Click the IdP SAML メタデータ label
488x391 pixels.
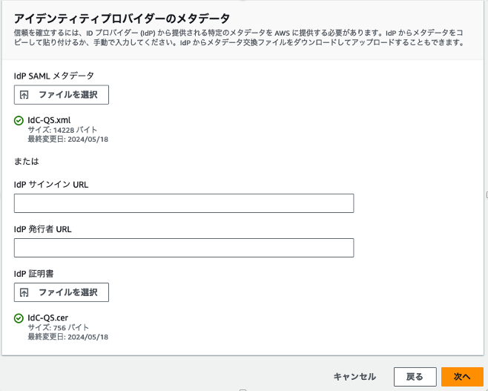(x=54, y=76)
